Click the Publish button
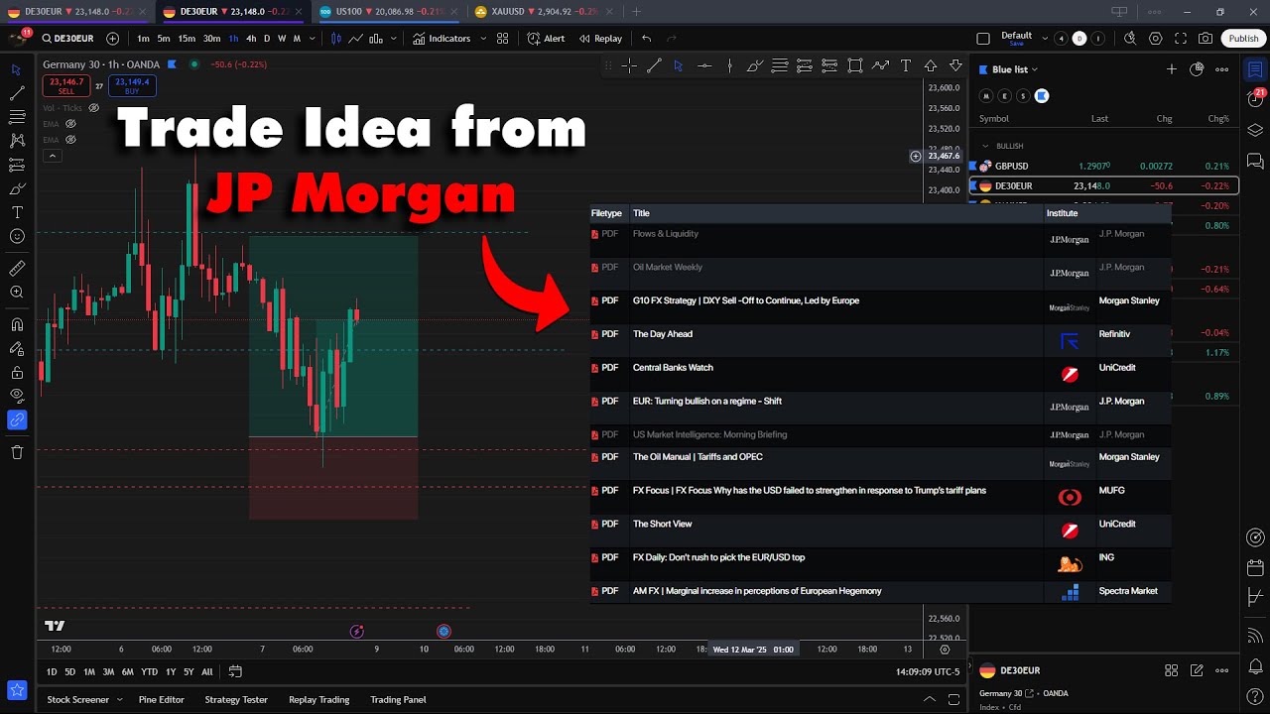 [x=1243, y=39]
